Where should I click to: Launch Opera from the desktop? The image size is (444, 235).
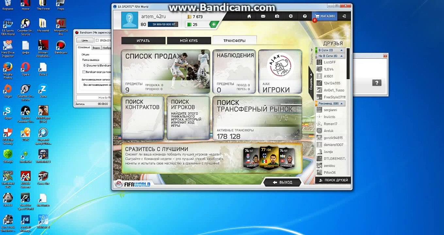(25, 69)
